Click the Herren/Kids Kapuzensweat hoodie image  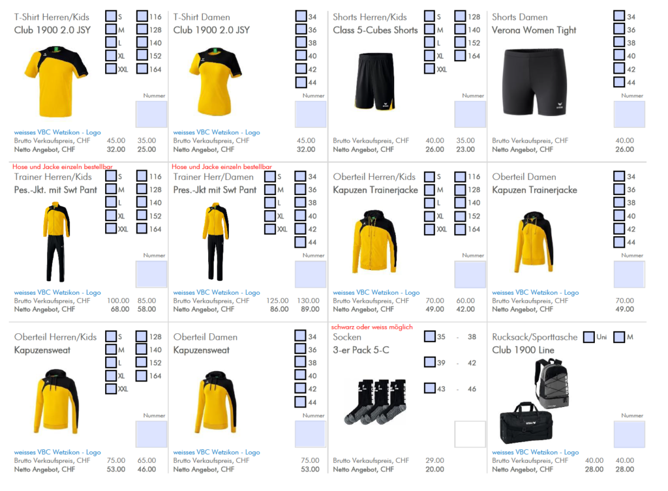pyautogui.click(x=56, y=401)
